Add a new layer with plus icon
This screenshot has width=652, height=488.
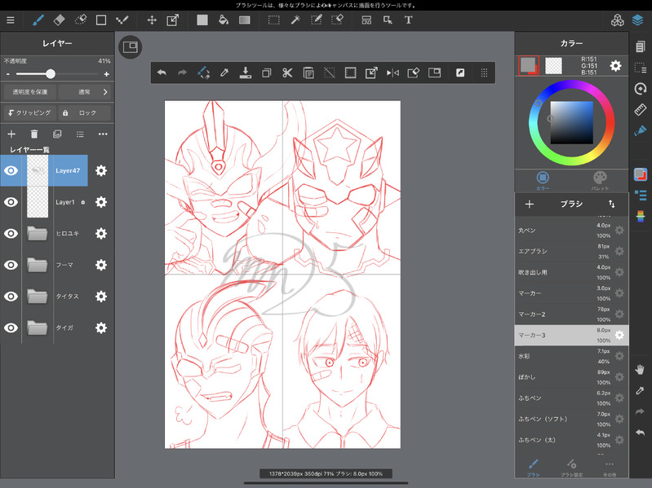[x=11, y=134]
